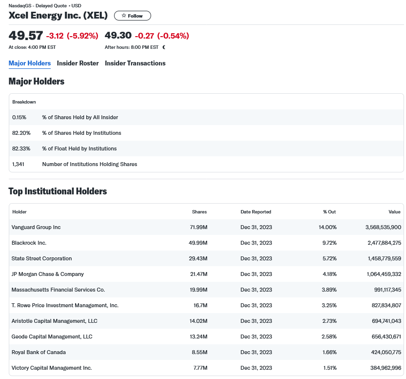Open the Insider Transactions tab
Screen dimensions: 406x379
[135, 63]
